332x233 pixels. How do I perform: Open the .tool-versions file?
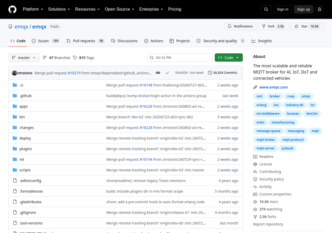[31, 223]
